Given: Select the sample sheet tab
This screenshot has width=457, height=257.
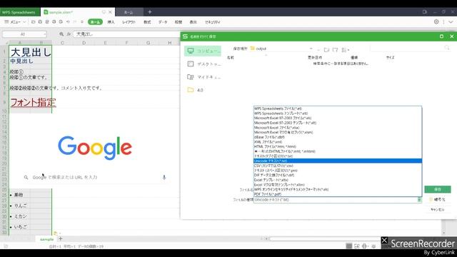Looking at the screenshot, I should (x=46, y=239).
